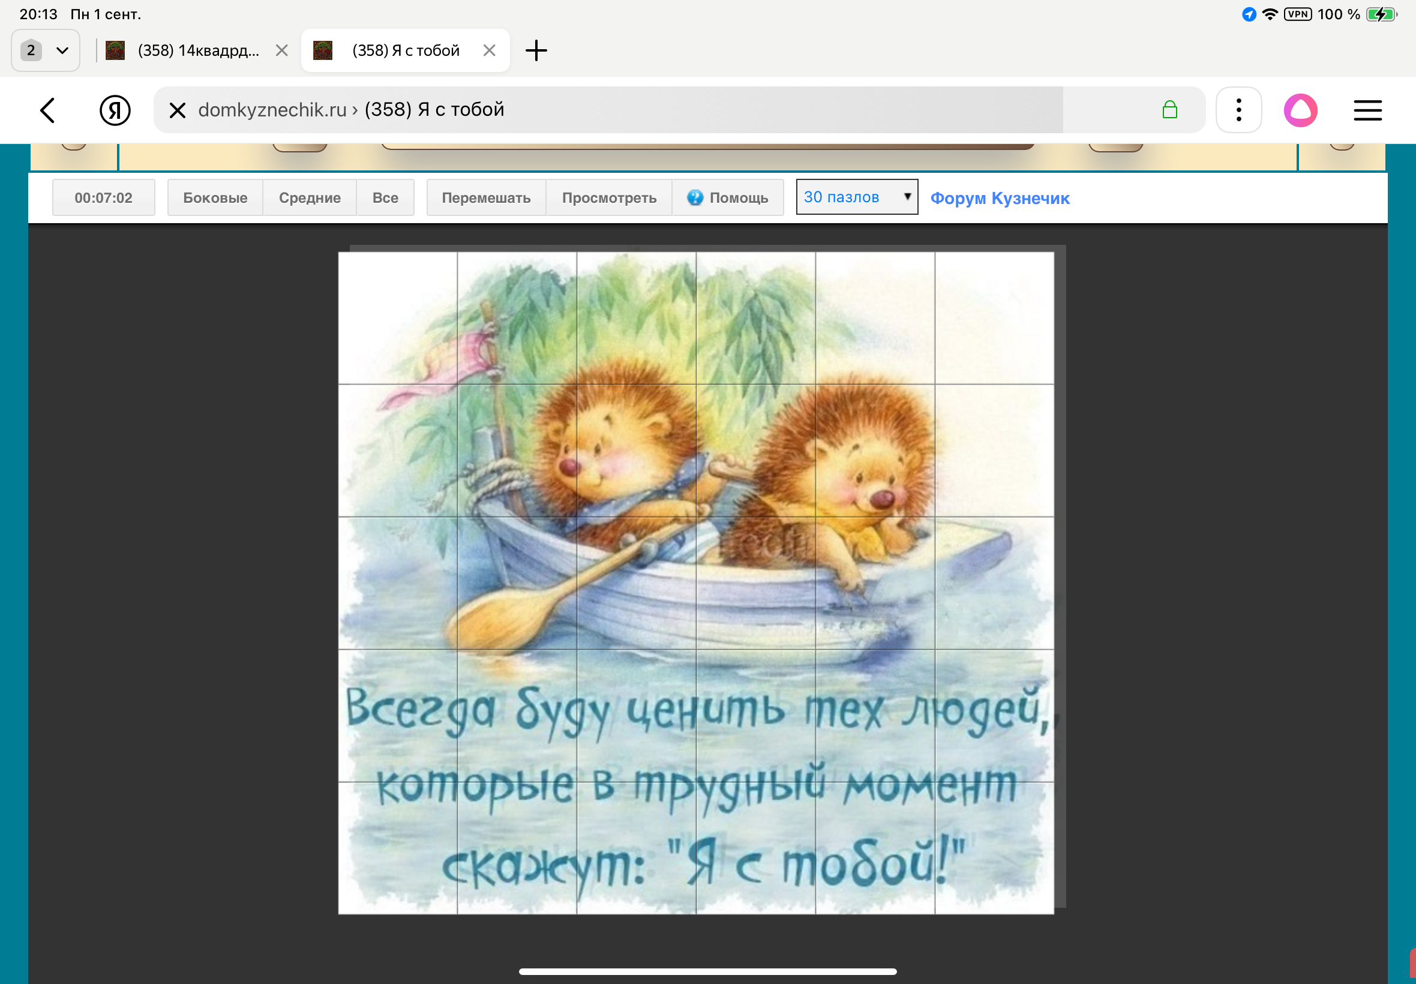
Task: Close the '(358) Я с тобой' tab
Action: (x=489, y=50)
